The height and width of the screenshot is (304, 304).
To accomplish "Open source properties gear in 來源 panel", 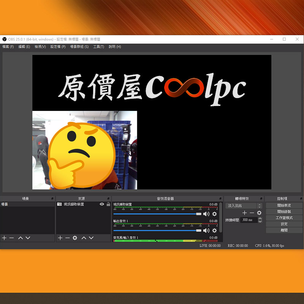I will pos(75,238).
